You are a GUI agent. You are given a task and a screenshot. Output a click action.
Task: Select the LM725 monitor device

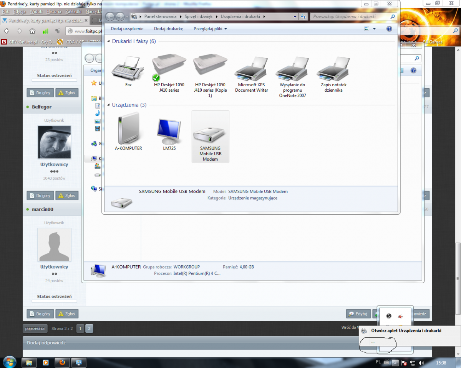tap(169, 132)
